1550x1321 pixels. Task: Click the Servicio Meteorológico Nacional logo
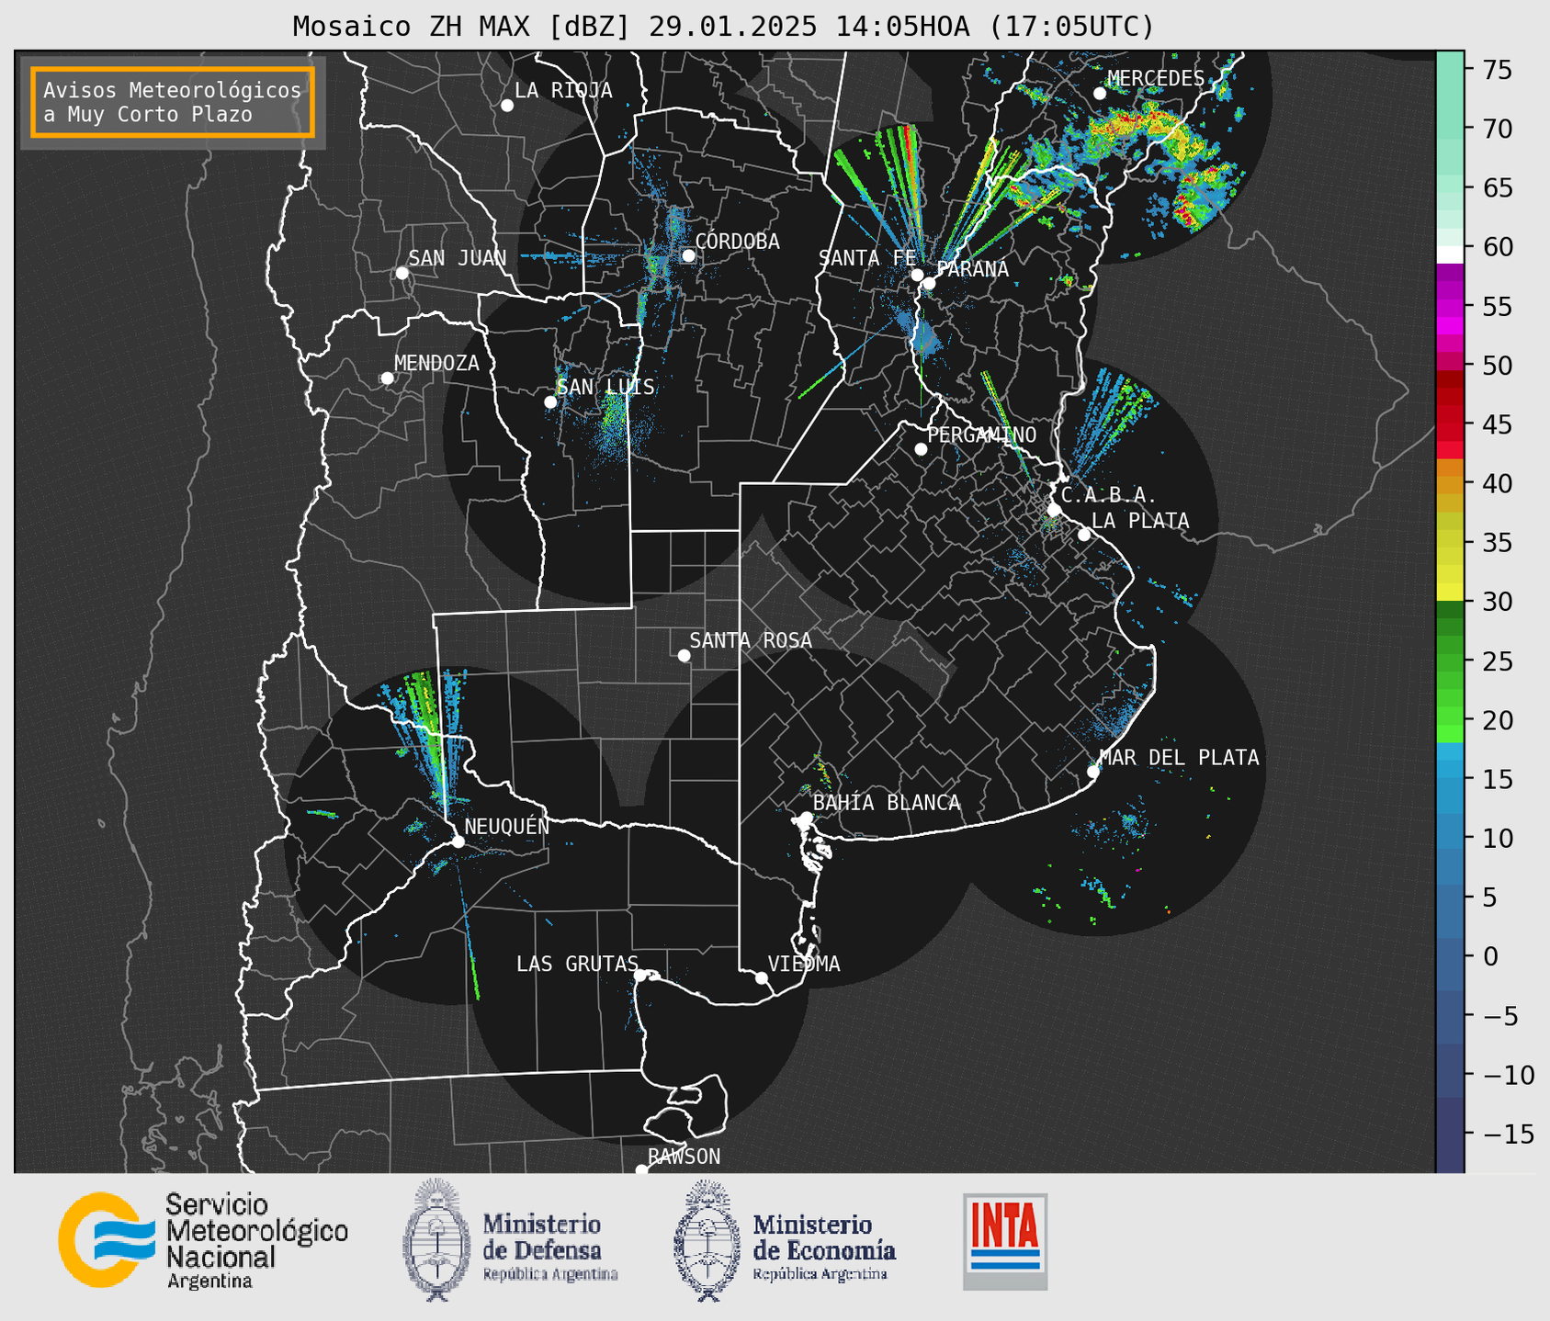coord(203,1240)
